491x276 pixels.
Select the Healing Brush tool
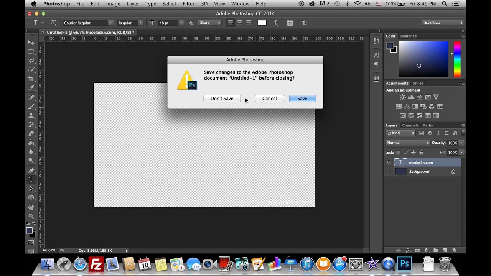click(x=31, y=97)
